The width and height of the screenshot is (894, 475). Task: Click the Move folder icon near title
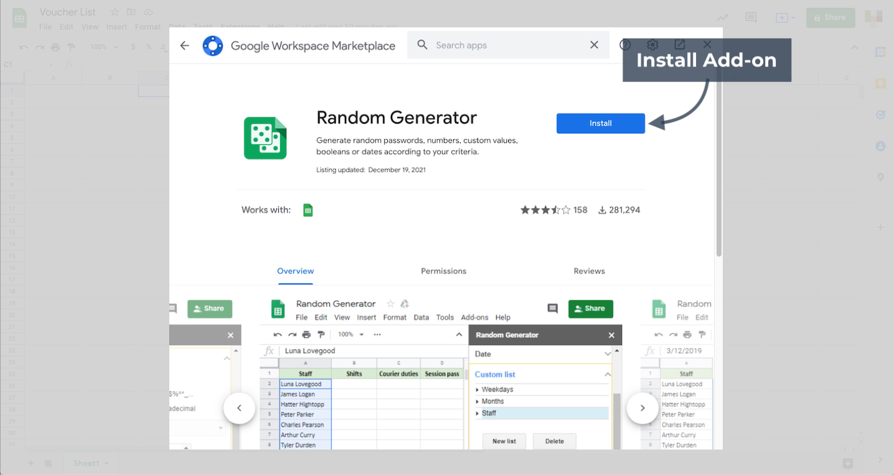(x=131, y=12)
